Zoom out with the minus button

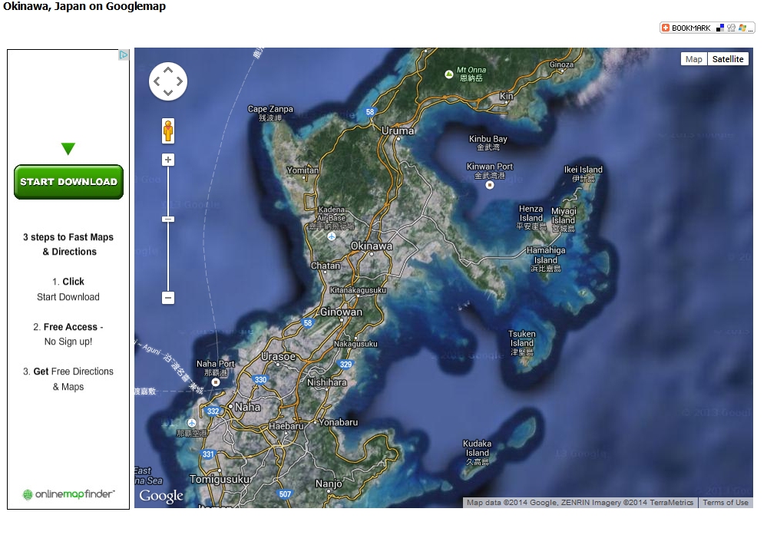coord(168,298)
